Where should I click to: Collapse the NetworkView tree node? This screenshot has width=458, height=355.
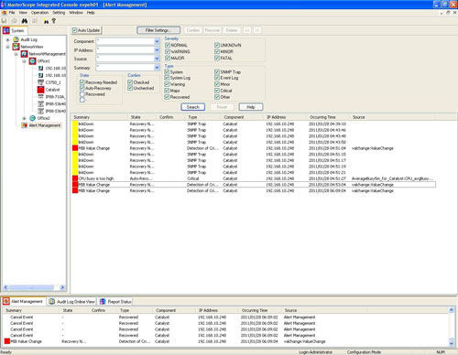[x=7, y=47]
